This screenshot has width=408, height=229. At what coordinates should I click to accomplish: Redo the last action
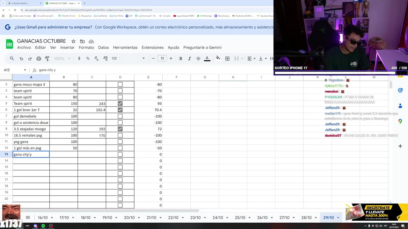click(x=30, y=59)
